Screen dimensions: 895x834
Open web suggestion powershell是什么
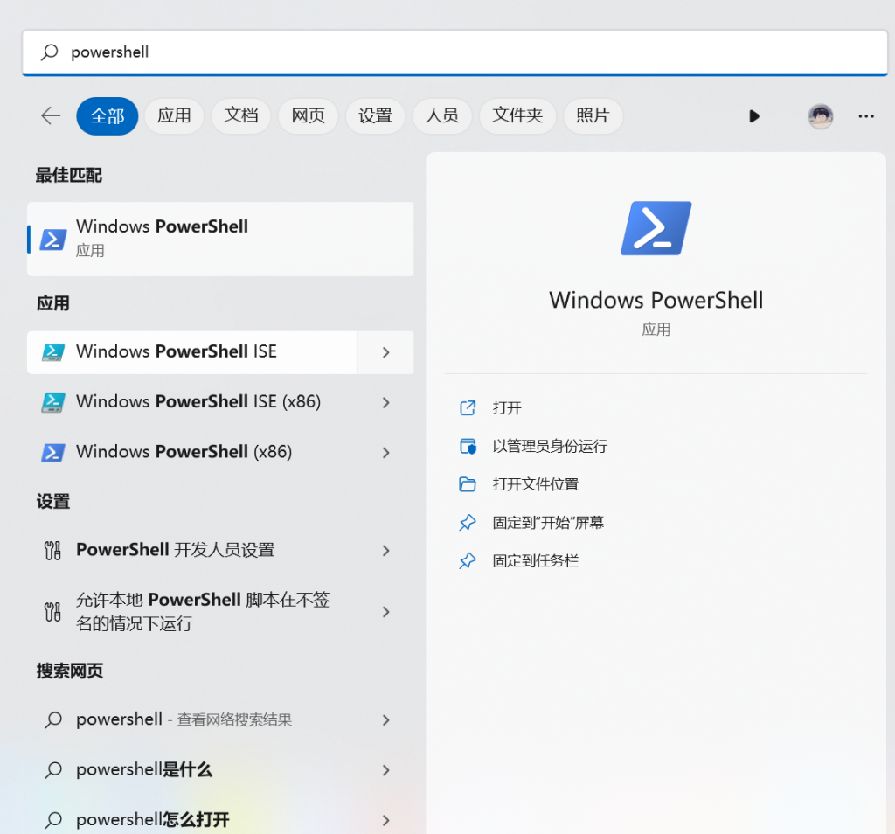[x=144, y=770]
